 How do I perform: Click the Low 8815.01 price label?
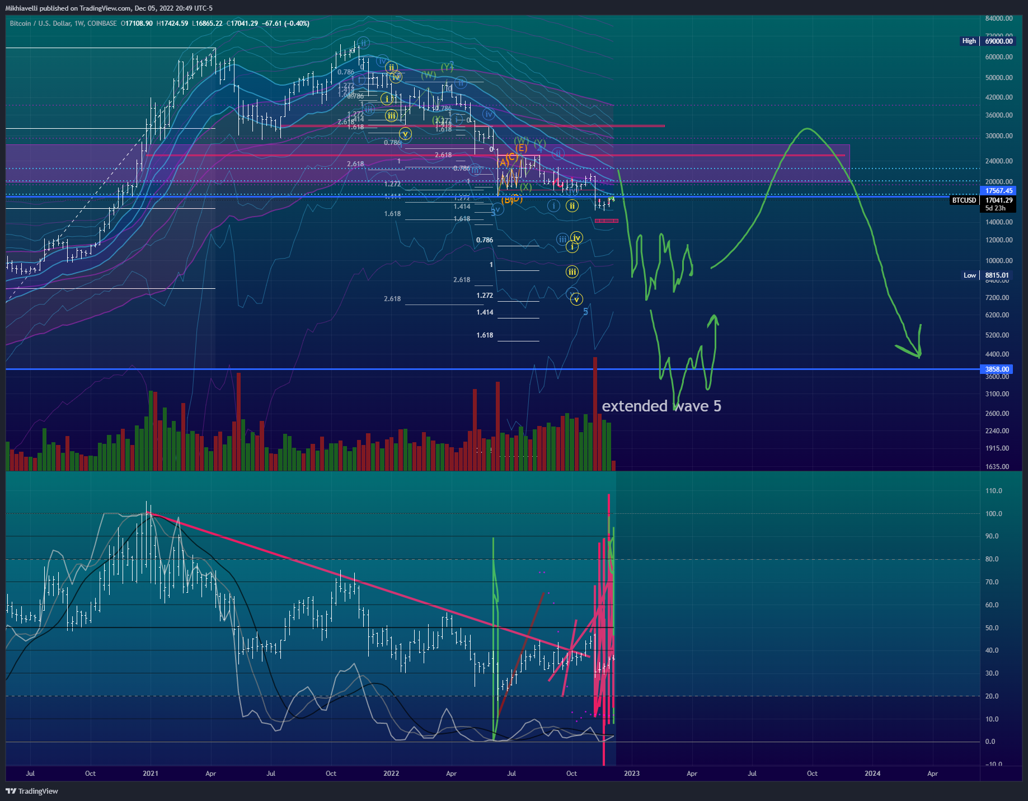(988, 275)
